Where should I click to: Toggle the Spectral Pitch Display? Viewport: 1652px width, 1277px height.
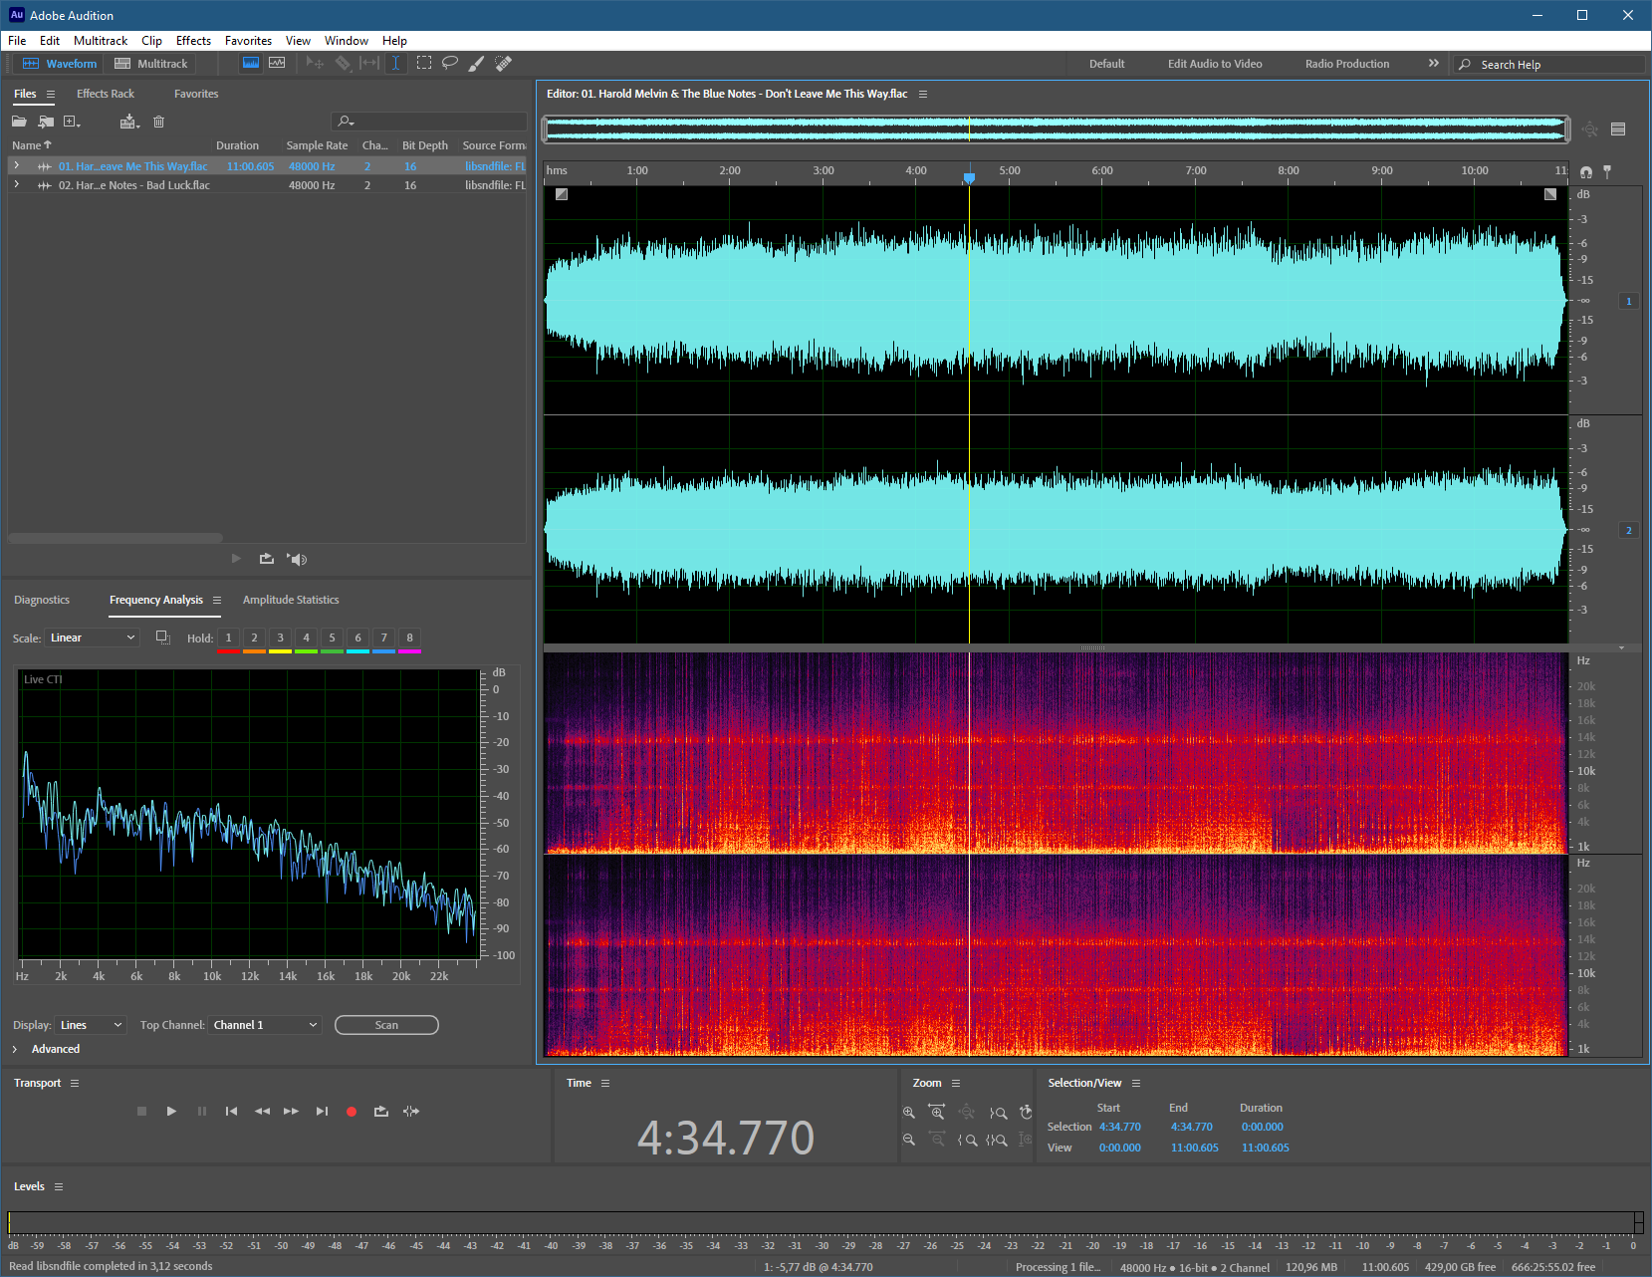[277, 63]
